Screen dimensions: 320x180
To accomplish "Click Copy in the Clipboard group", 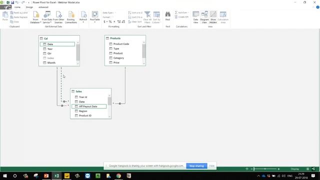I will coord(14,21).
